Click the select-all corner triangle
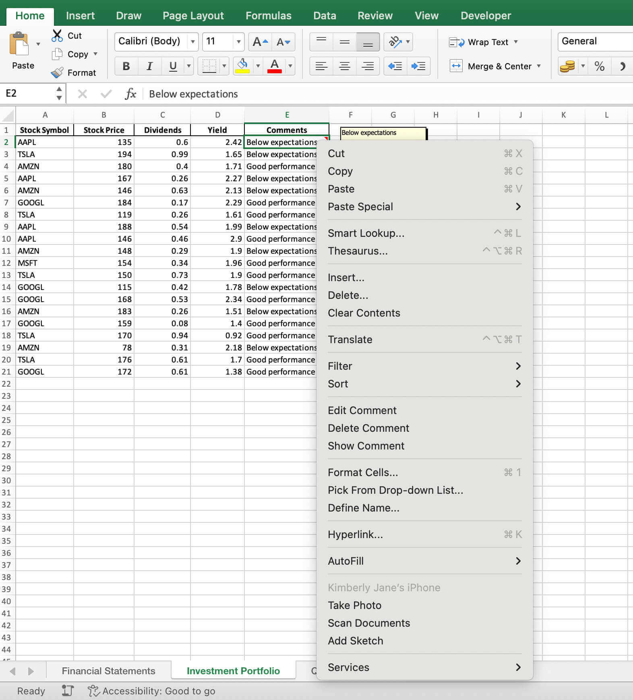This screenshot has height=700, width=633. coord(8,115)
